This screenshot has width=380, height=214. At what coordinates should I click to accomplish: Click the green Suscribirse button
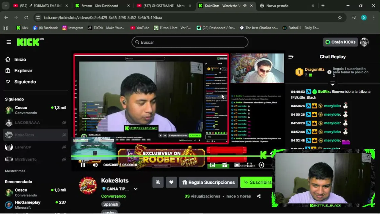tap(256, 182)
